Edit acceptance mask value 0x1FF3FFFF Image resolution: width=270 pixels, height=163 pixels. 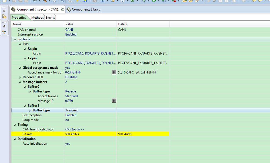[x=73, y=72]
